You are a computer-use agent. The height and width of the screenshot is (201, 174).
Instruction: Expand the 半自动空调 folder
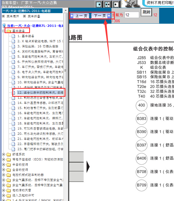click(x=3, y=164)
